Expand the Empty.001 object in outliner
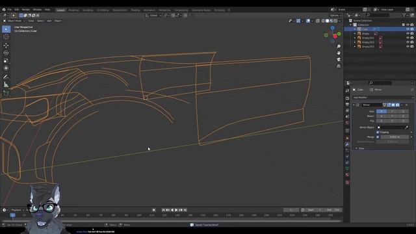The width and height of the screenshot is (416, 234). 355,38
